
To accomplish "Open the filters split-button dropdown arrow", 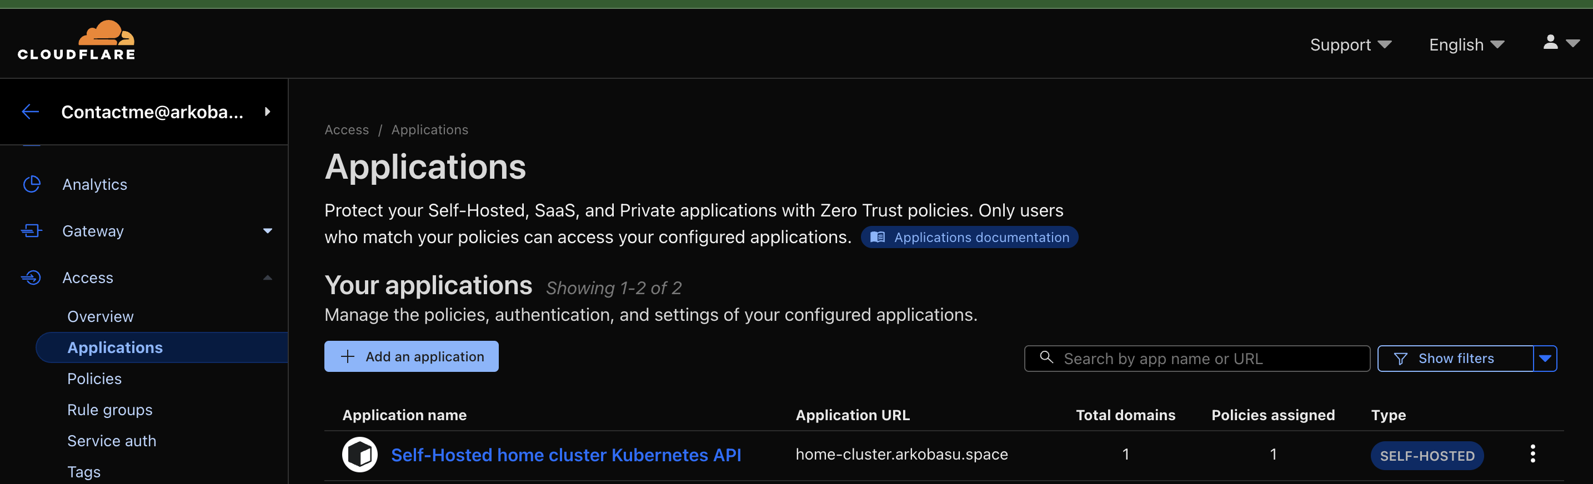I will (1545, 359).
